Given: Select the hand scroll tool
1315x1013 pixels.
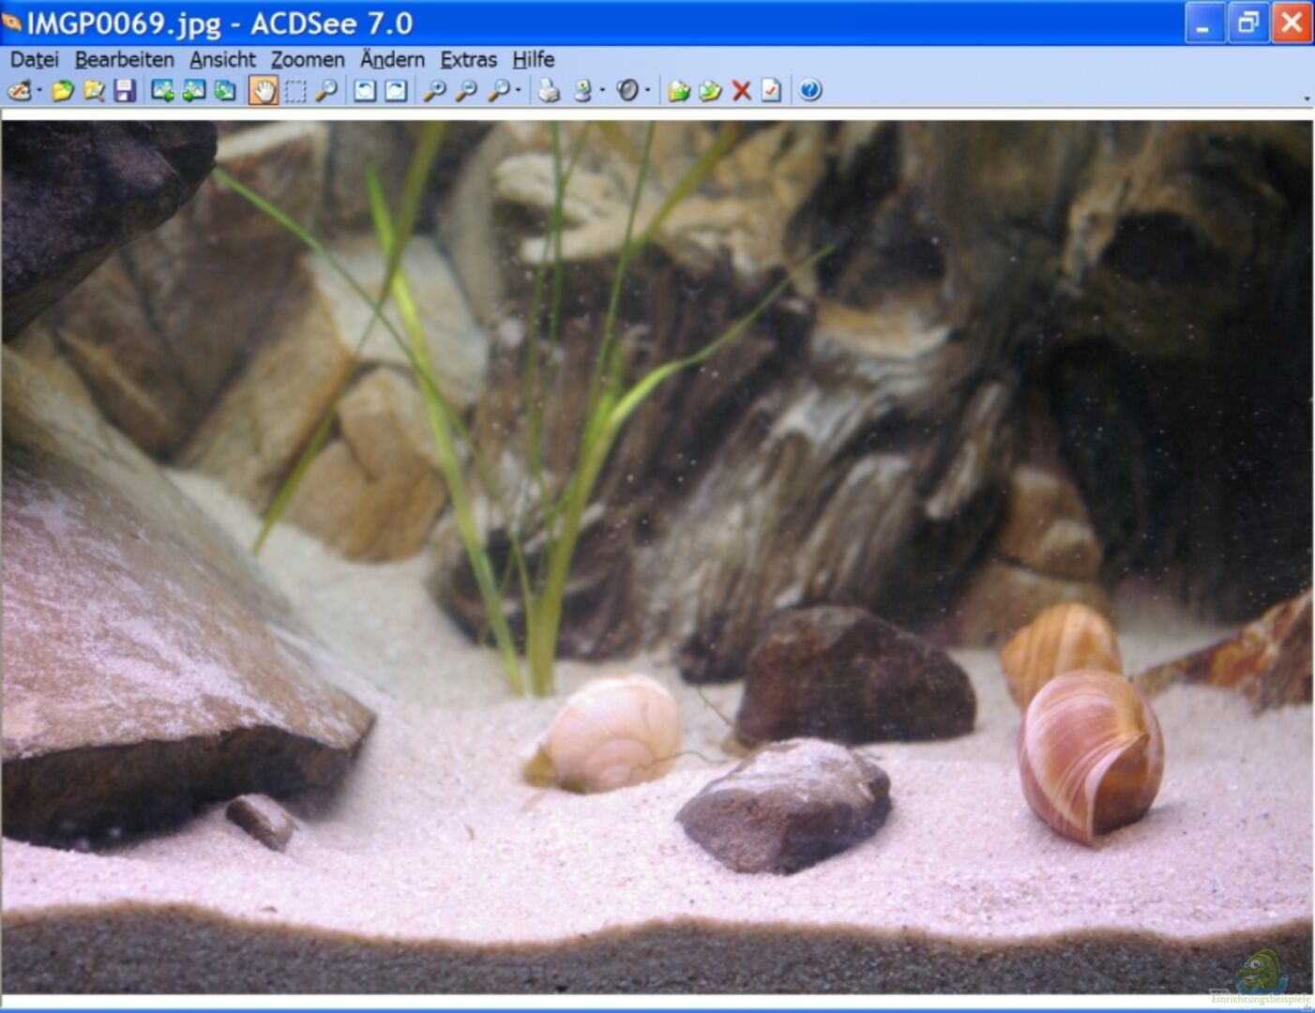Looking at the screenshot, I should pos(264,91).
